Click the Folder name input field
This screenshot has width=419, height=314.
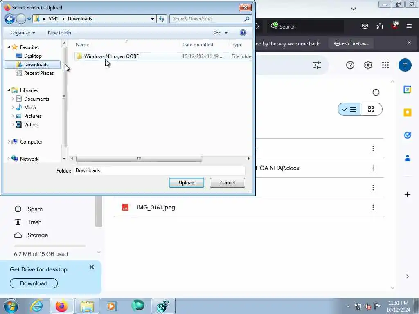pos(160,170)
